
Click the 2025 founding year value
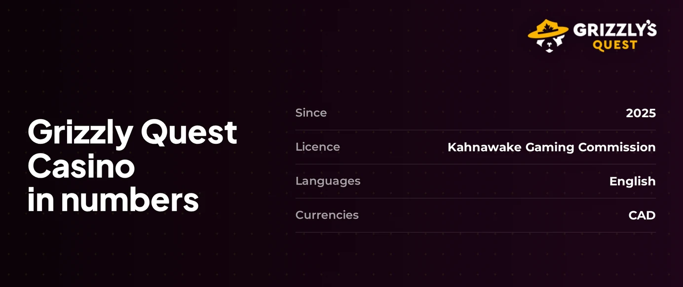641,113
